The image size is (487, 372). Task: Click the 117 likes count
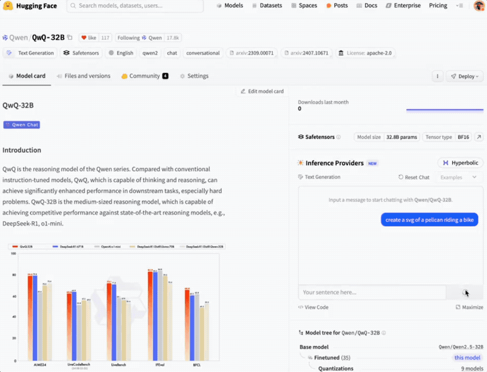[105, 37]
